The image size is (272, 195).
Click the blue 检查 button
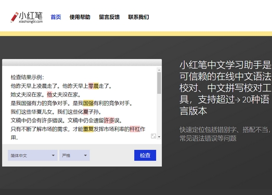(145, 155)
